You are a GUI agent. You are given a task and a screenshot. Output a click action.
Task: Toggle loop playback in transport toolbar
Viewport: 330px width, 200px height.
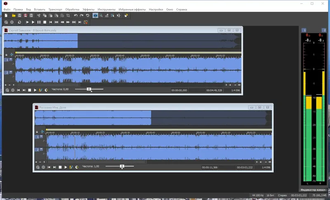(x=19, y=22)
